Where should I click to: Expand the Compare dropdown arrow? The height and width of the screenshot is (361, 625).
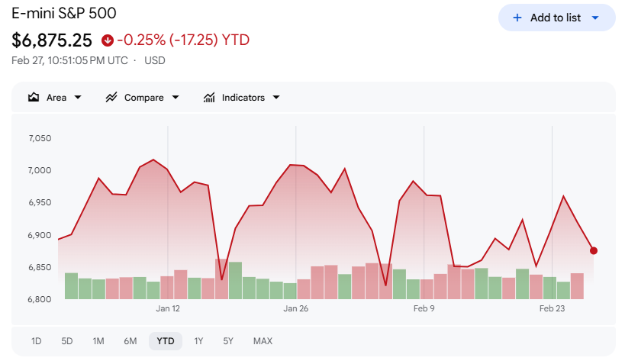point(176,97)
